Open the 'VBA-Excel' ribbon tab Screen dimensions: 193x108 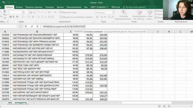(115, 7)
